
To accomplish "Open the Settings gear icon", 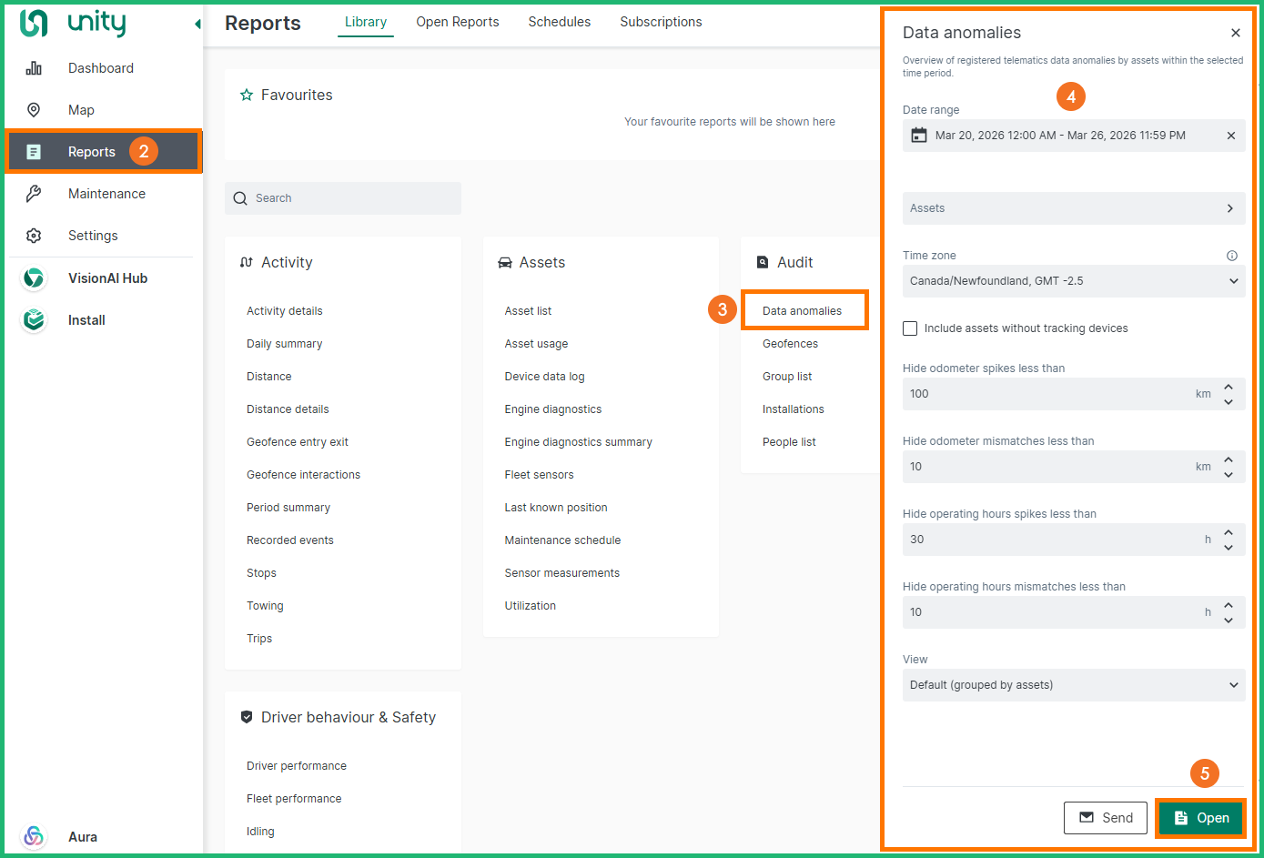I will [34, 236].
